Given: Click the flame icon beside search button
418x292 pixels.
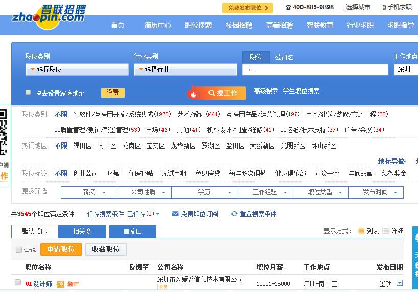Looking at the screenshot, I should click(x=193, y=92).
